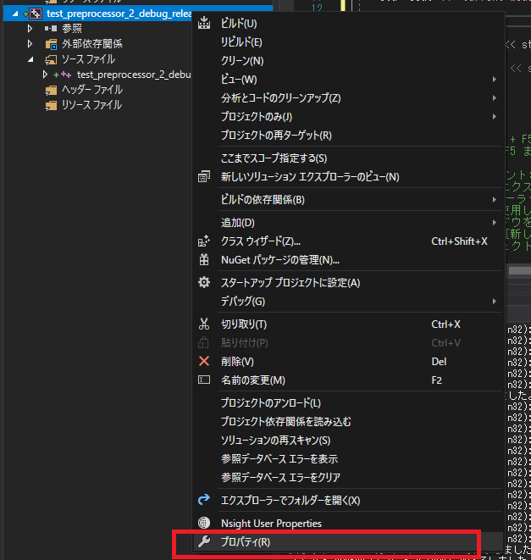The height and width of the screenshot is (560, 531).
Task: Open the ビルドの依存関係(B) submenu arrow
Action: tap(495, 200)
